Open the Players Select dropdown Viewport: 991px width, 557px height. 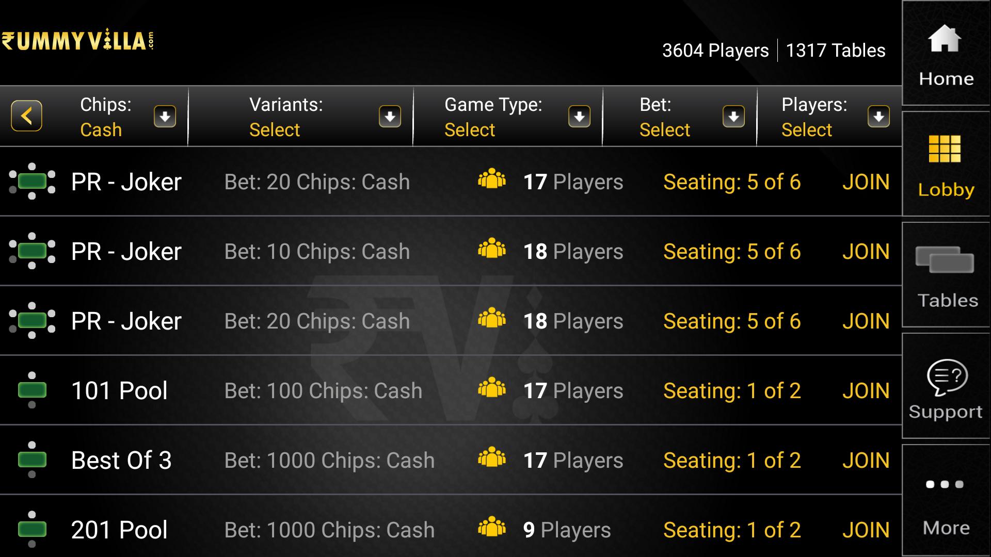coord(878,116)
